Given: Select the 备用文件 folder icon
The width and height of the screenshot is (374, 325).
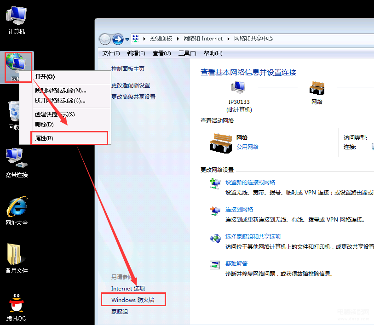Looking at the screenshot, I should pyautogui.click(x=16, y=256).
